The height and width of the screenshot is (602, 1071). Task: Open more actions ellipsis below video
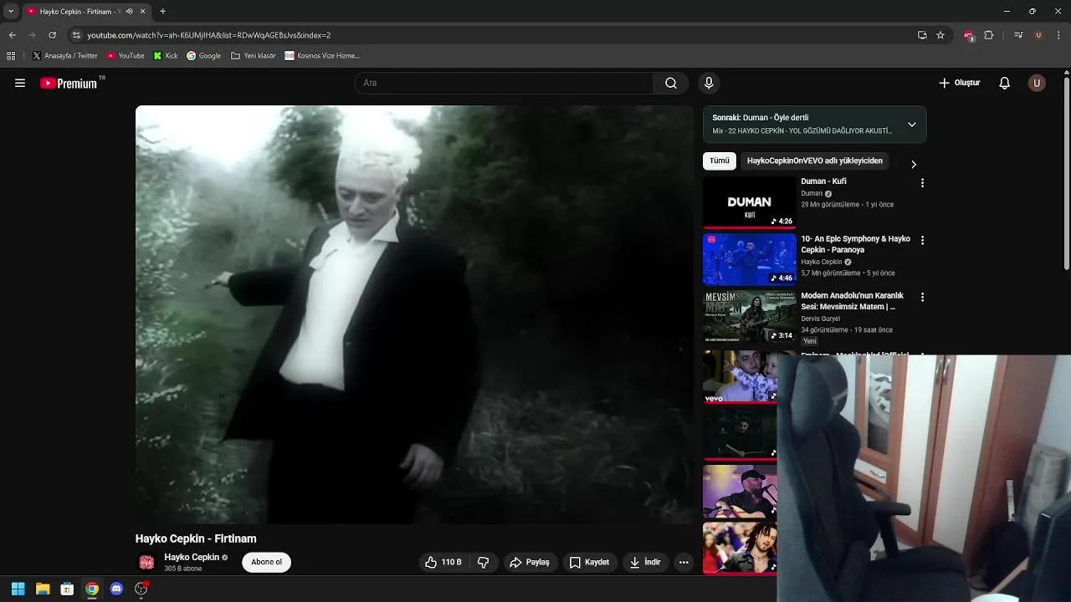pos(684,562)
